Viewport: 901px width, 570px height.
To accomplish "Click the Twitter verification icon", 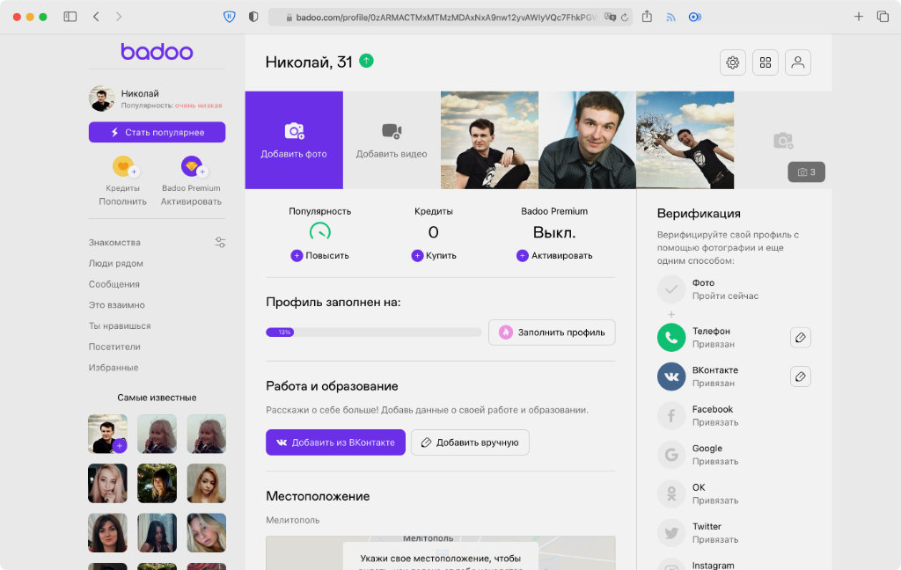I will pyautogui.click(x=671, y=532).
